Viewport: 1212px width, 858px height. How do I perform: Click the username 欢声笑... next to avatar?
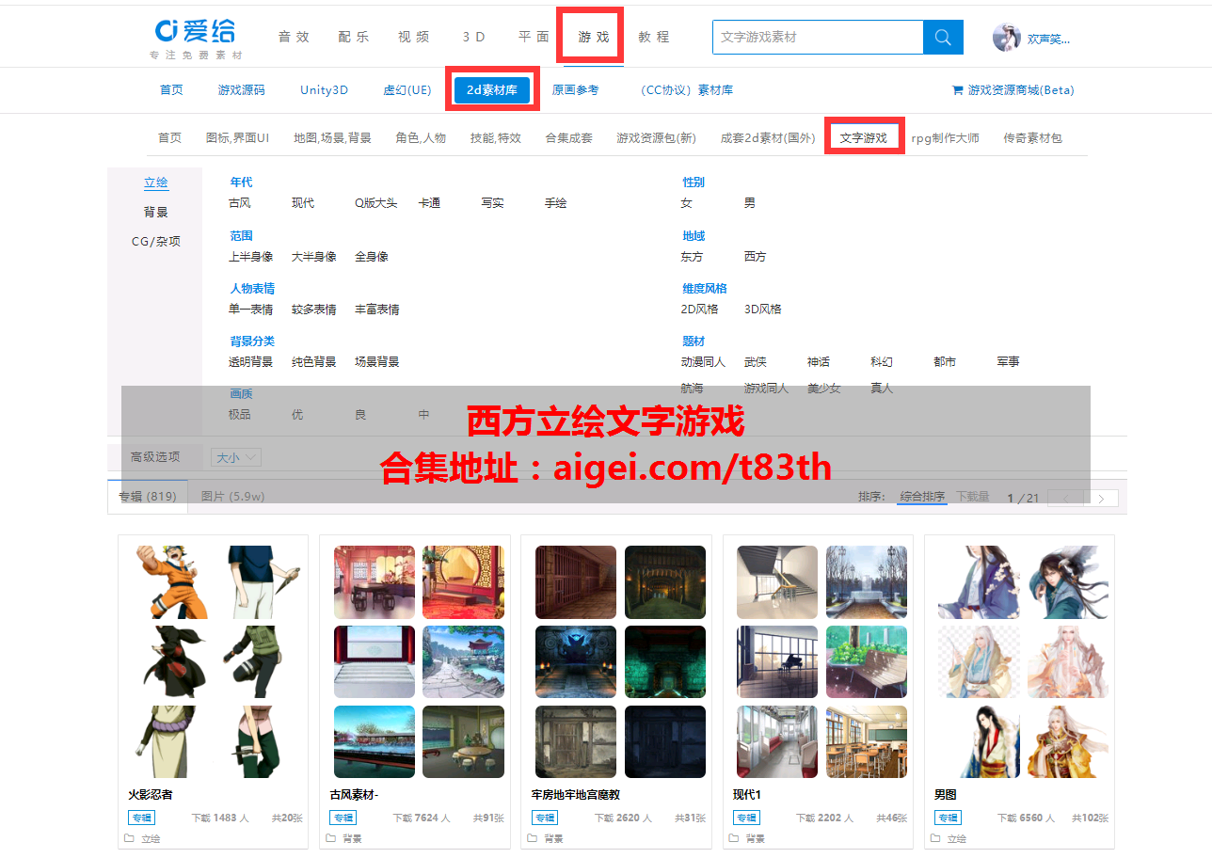(1048, 39)
